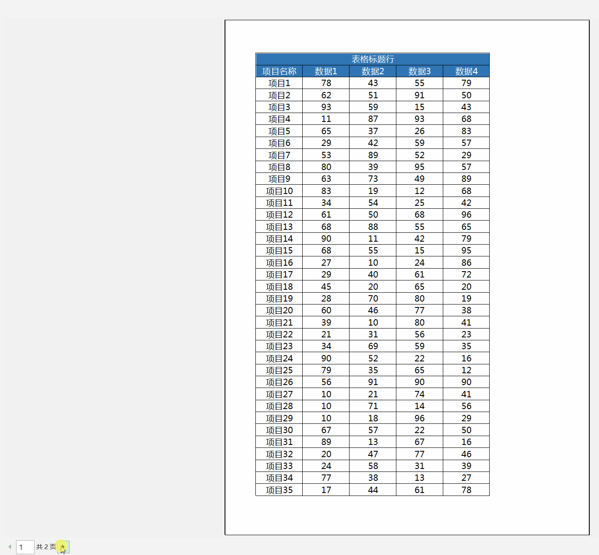Viewport: 599px width, 555px height.
Task: Click the row label 项目28
Action: (279, 406)
